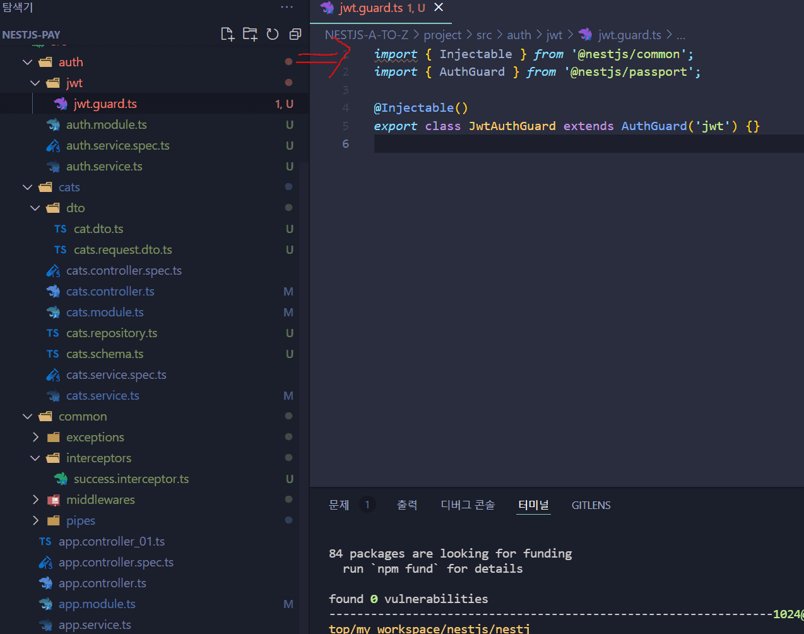Switch to the jwt.guard.ts editor tab

click(x=381, y=8)
